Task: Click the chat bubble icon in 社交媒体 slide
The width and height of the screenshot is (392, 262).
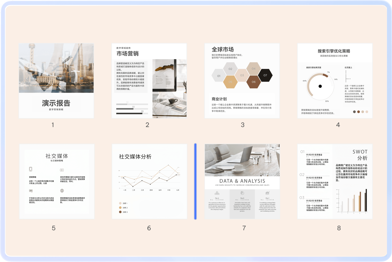Action: tap(31, 191)
